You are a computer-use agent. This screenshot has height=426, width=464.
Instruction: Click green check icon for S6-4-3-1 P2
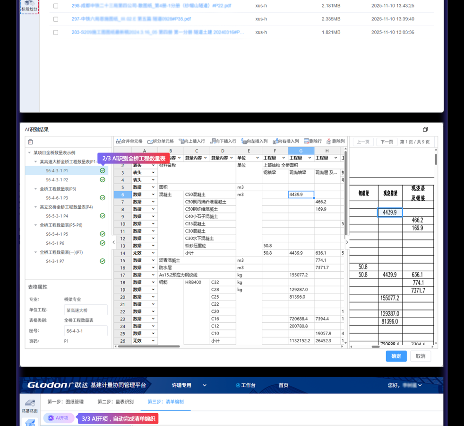(103, 180)
